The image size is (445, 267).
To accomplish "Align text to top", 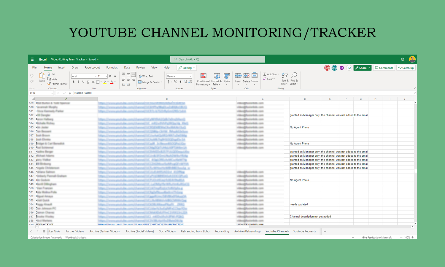I will coord(123,74).
